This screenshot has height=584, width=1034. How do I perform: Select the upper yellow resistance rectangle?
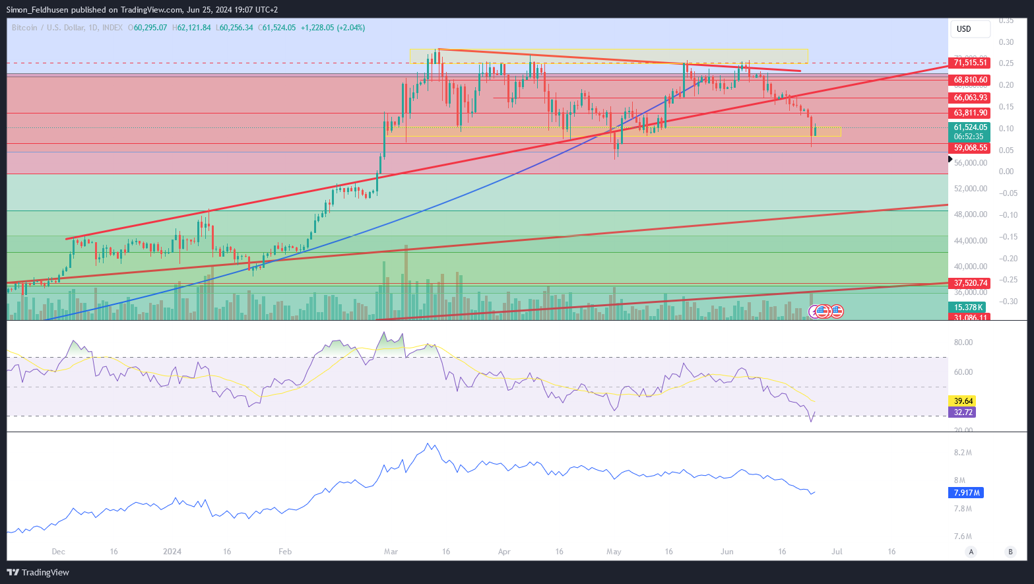coord(608,56)
